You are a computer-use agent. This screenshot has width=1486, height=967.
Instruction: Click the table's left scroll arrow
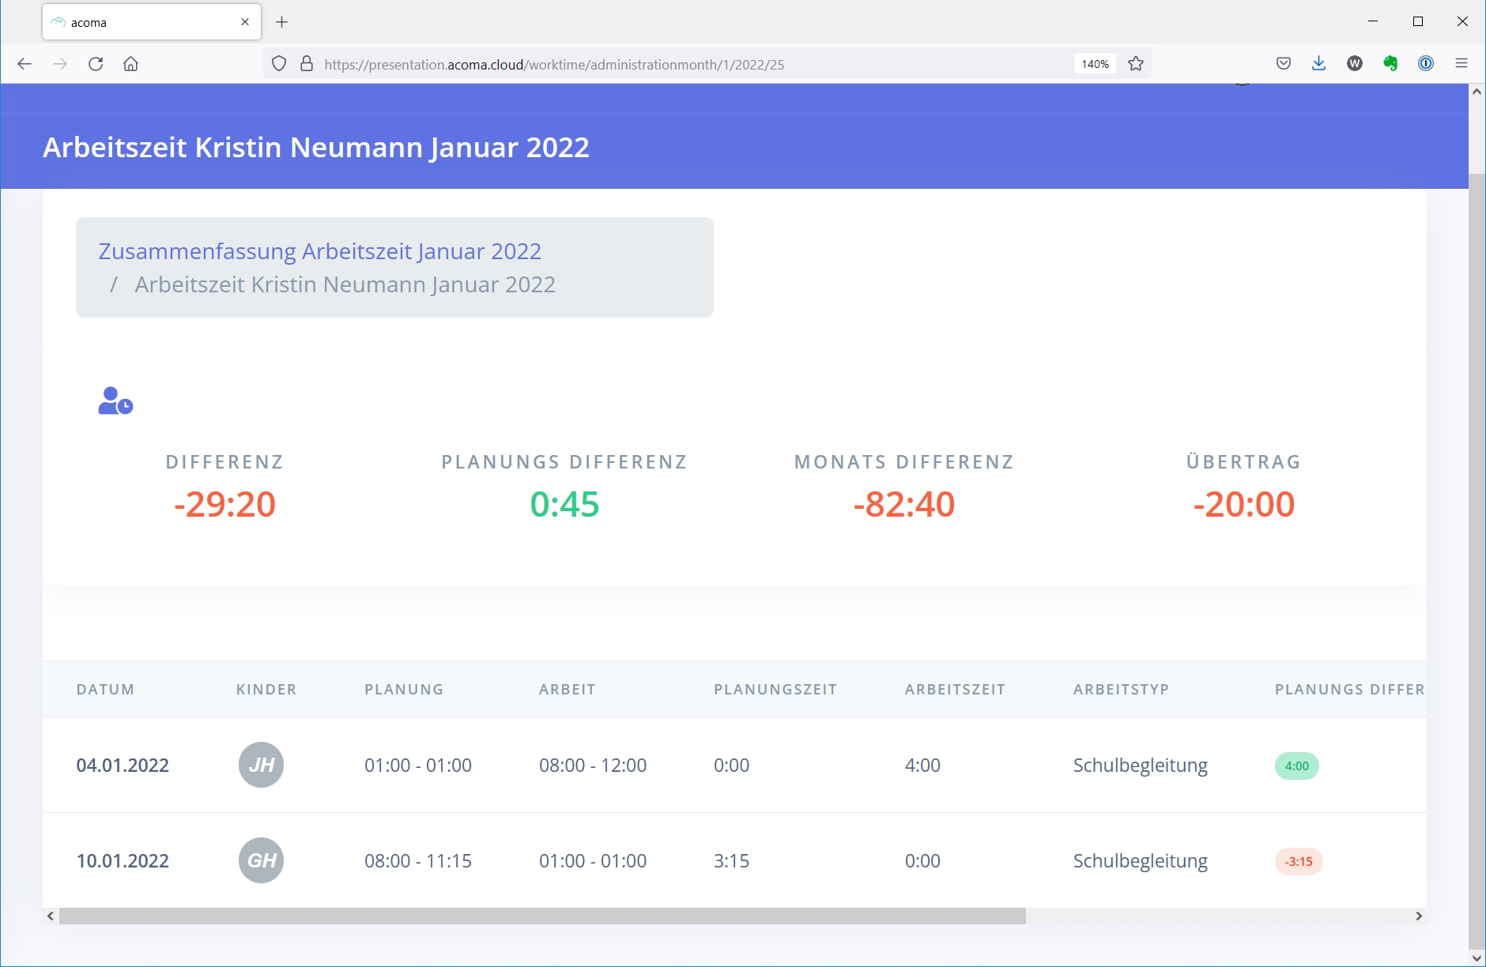tap(51, 916)
